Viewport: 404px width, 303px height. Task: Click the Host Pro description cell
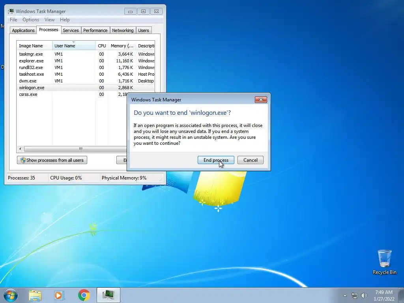click(x=146, y=74)
